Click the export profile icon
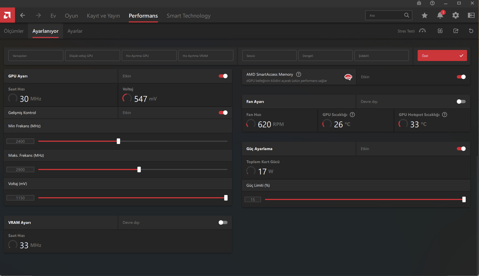Screen dimensions: 479x276 point(456,31)
